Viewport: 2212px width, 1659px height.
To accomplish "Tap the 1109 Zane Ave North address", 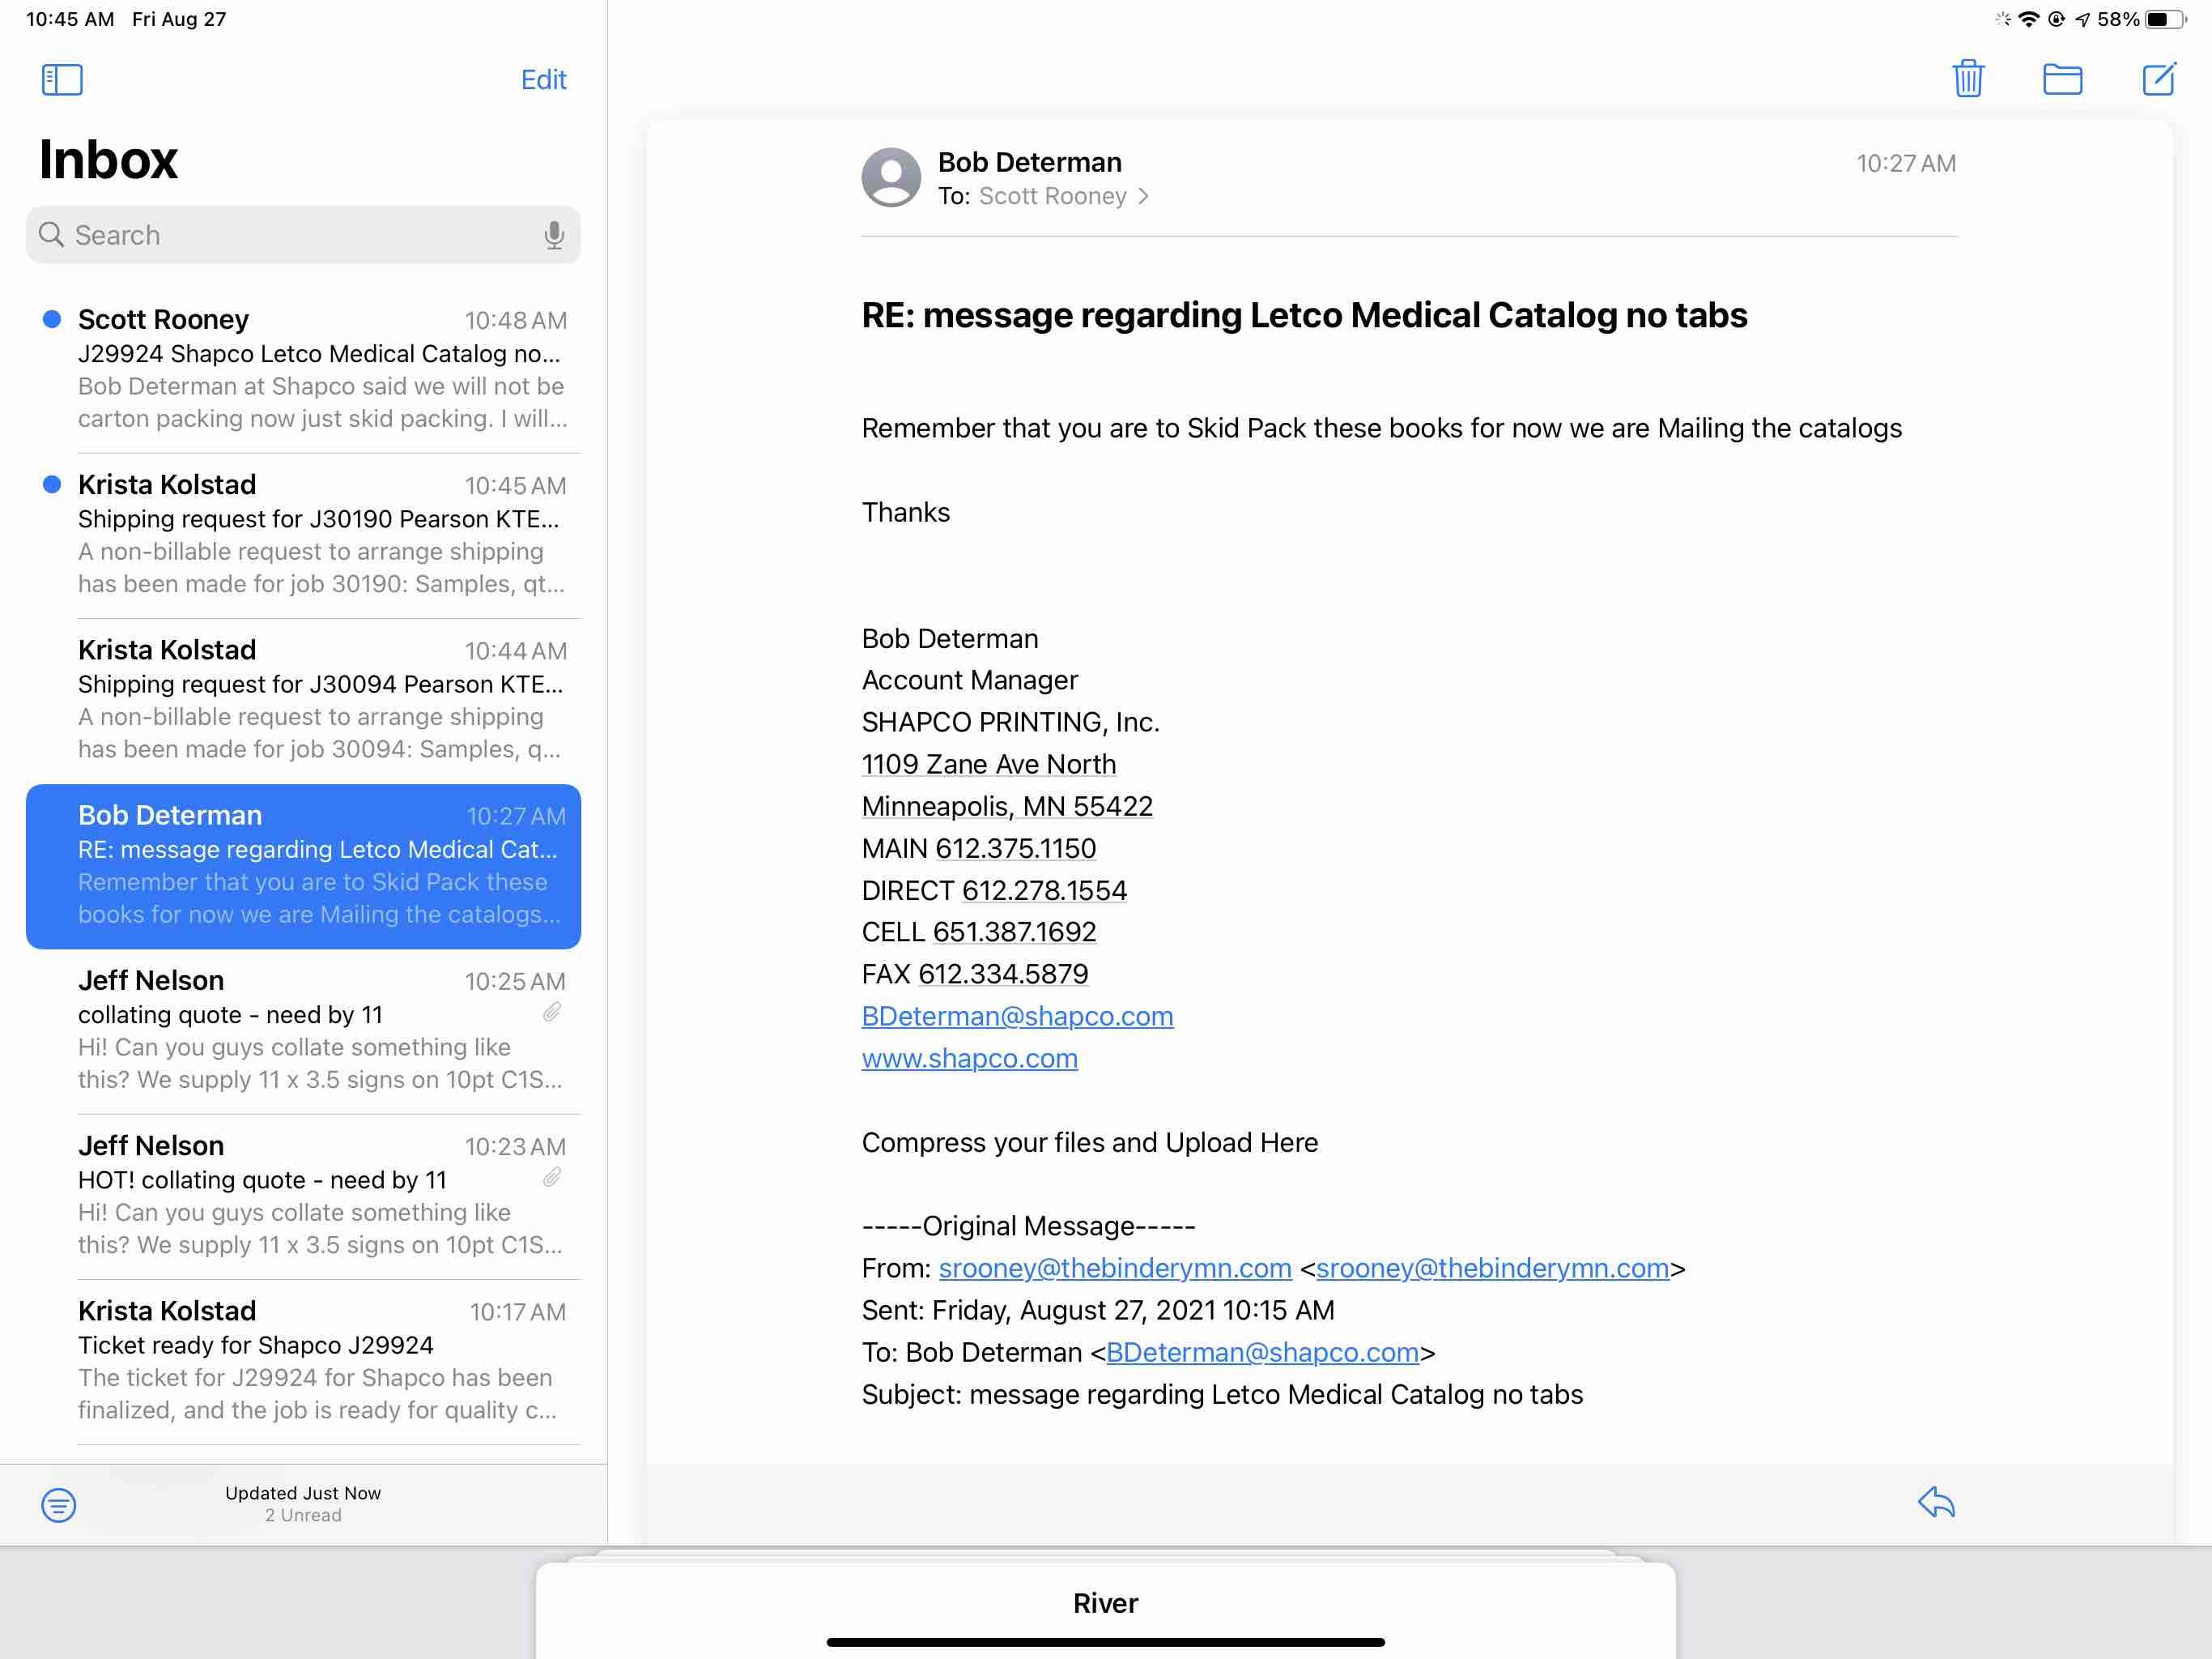I will [988, 765].
